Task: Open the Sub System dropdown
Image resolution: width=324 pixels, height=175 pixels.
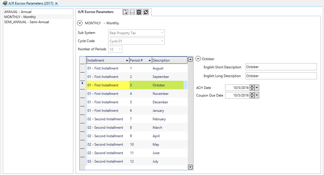Action: tap(162, 33)
